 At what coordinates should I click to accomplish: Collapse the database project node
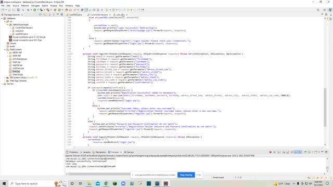coord(2,19)
